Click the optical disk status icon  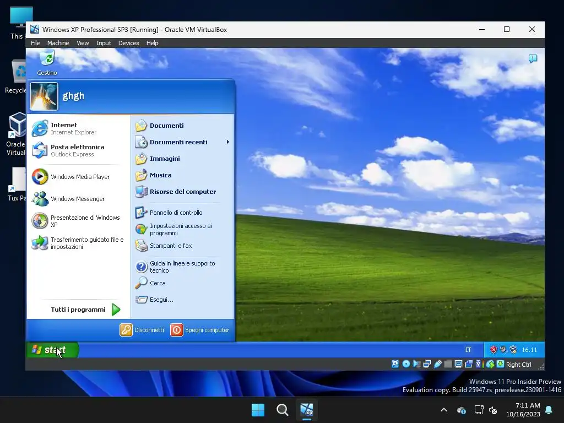[x=406, y=364]
